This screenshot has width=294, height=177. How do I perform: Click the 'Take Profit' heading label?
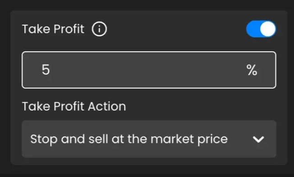53,29
